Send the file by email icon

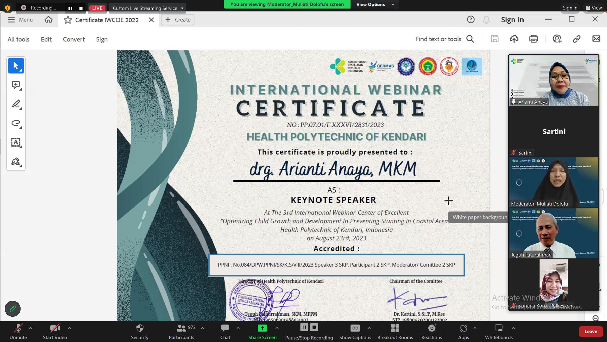click(x=596, y=39)
